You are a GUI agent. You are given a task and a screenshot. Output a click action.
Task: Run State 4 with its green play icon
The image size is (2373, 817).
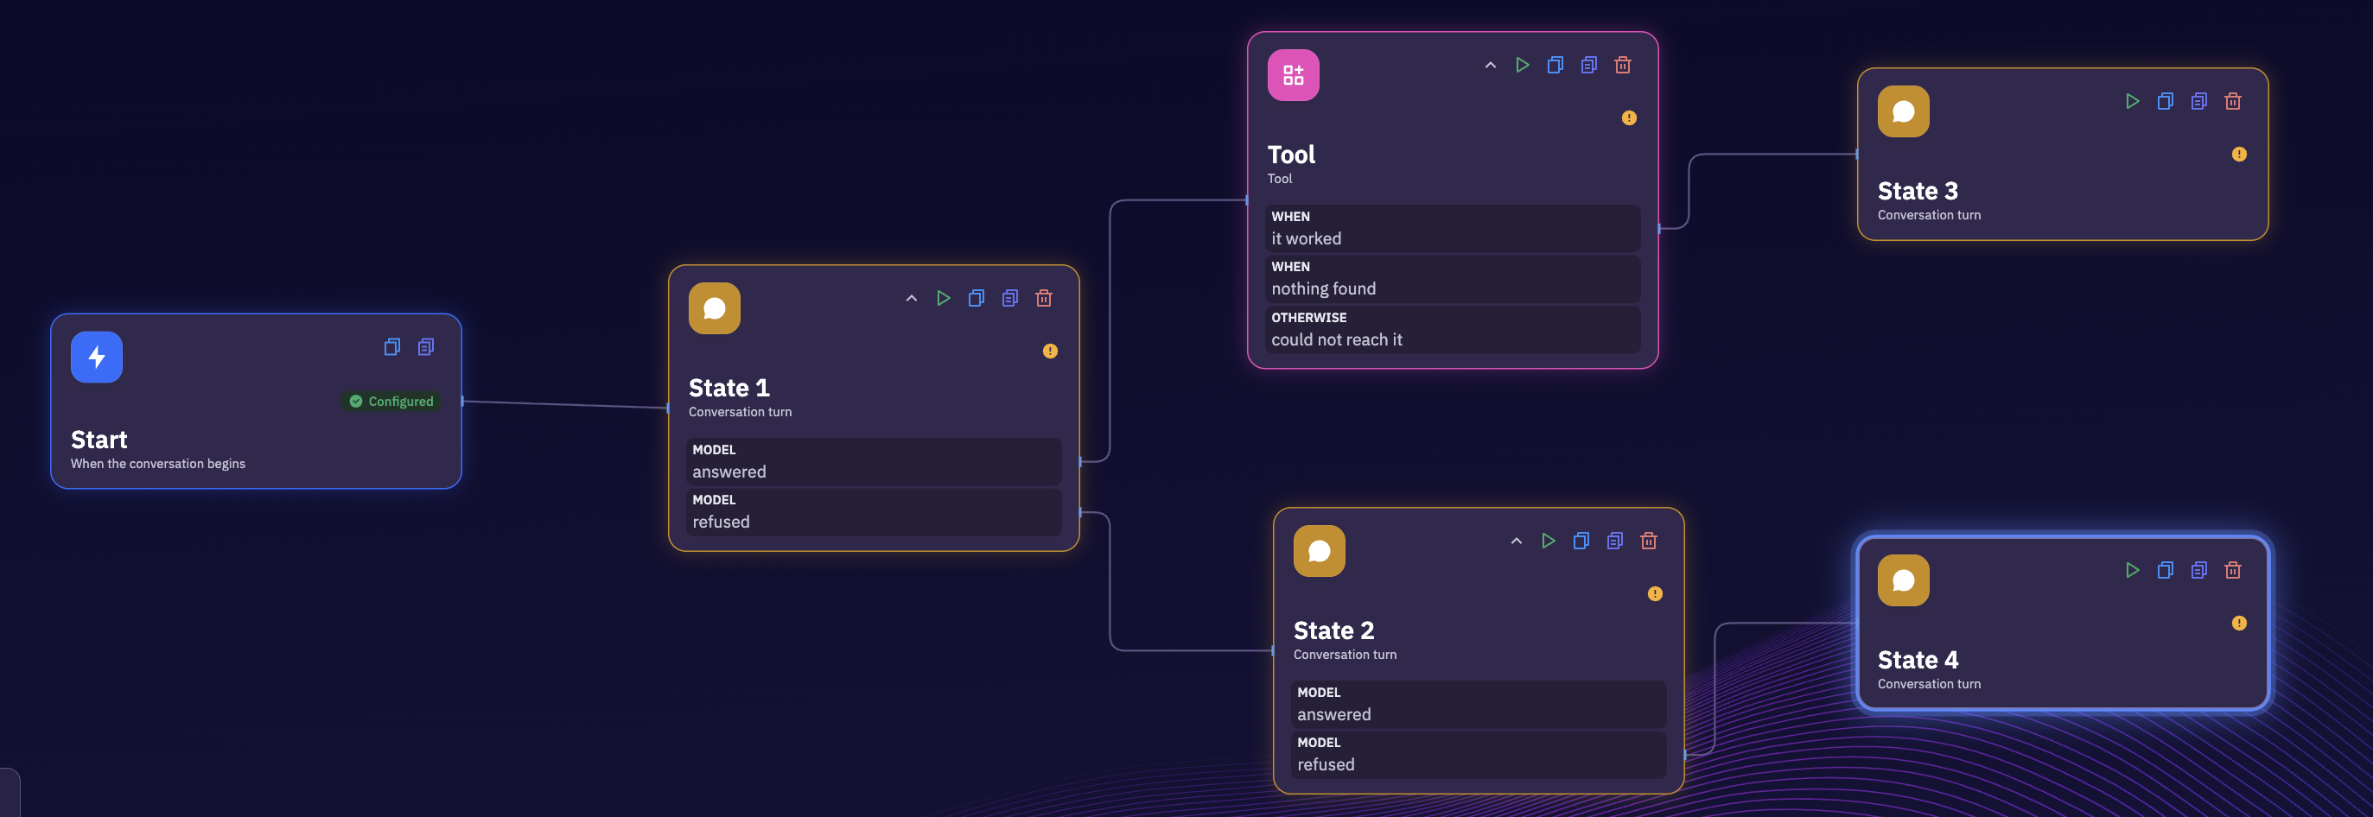[x=2132, y=571]
